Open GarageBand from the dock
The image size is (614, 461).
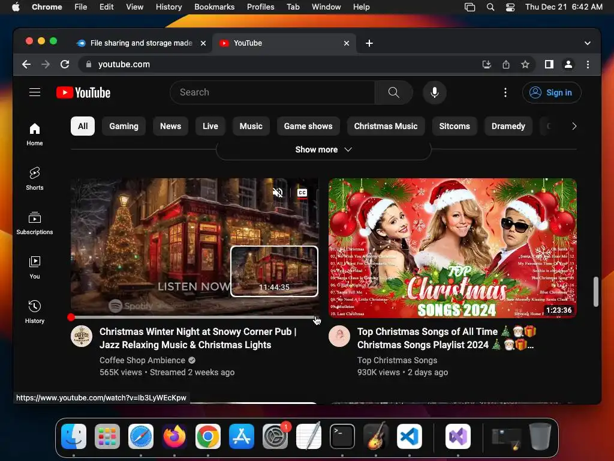[x=376, y=436]
